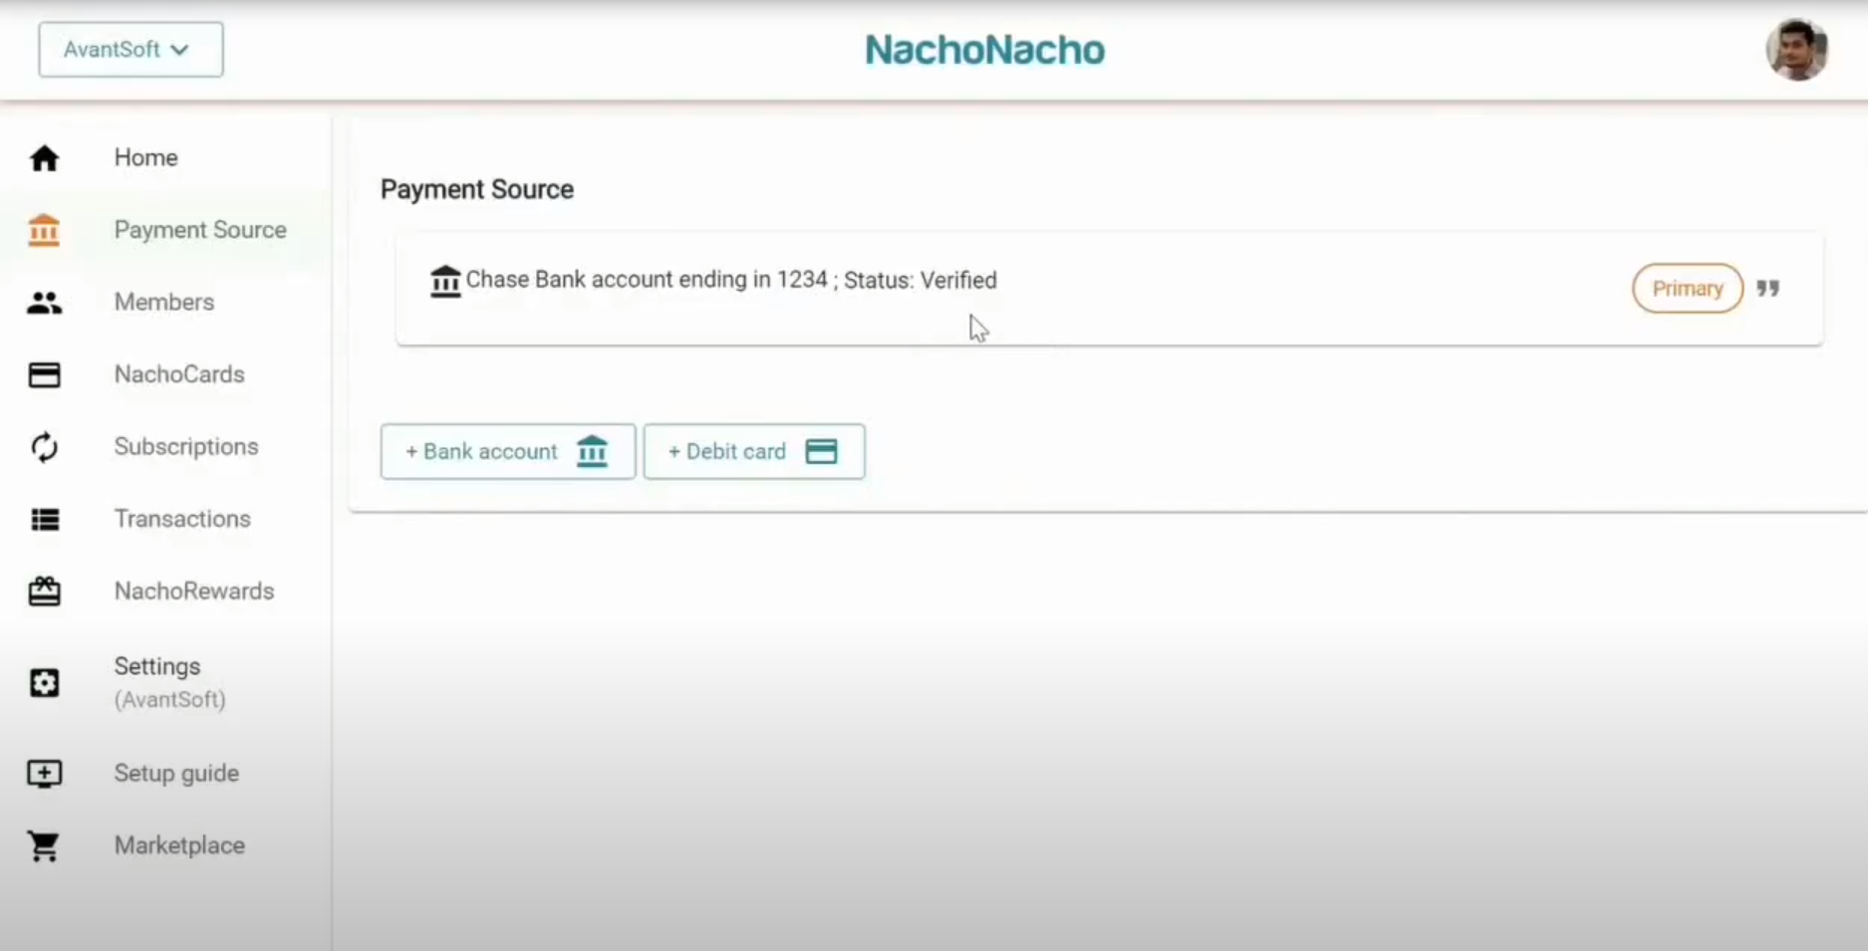Open the user profile avatar
This screenshot has height=951, width=1868.
1796,50
